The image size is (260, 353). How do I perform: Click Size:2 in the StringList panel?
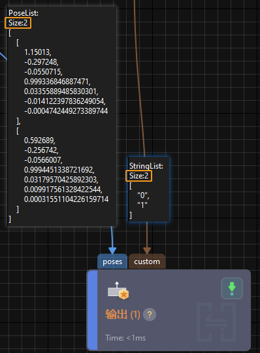[x=138, y=176]
